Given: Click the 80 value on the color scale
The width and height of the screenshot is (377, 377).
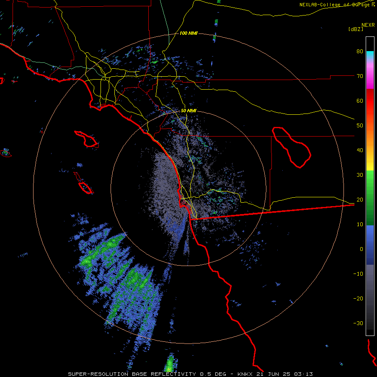Looking at the screenshot, I should click(x=360, y=51).
